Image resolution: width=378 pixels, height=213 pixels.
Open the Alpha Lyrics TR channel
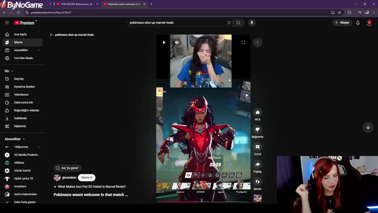(22, 178)
